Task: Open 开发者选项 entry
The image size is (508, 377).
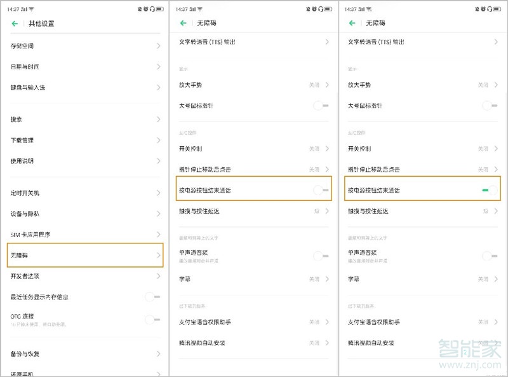Action: click(84, 276)
